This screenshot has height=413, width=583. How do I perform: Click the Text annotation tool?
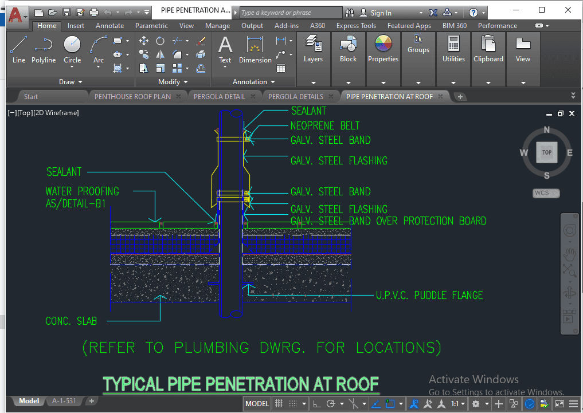click(x=225, y=49)
